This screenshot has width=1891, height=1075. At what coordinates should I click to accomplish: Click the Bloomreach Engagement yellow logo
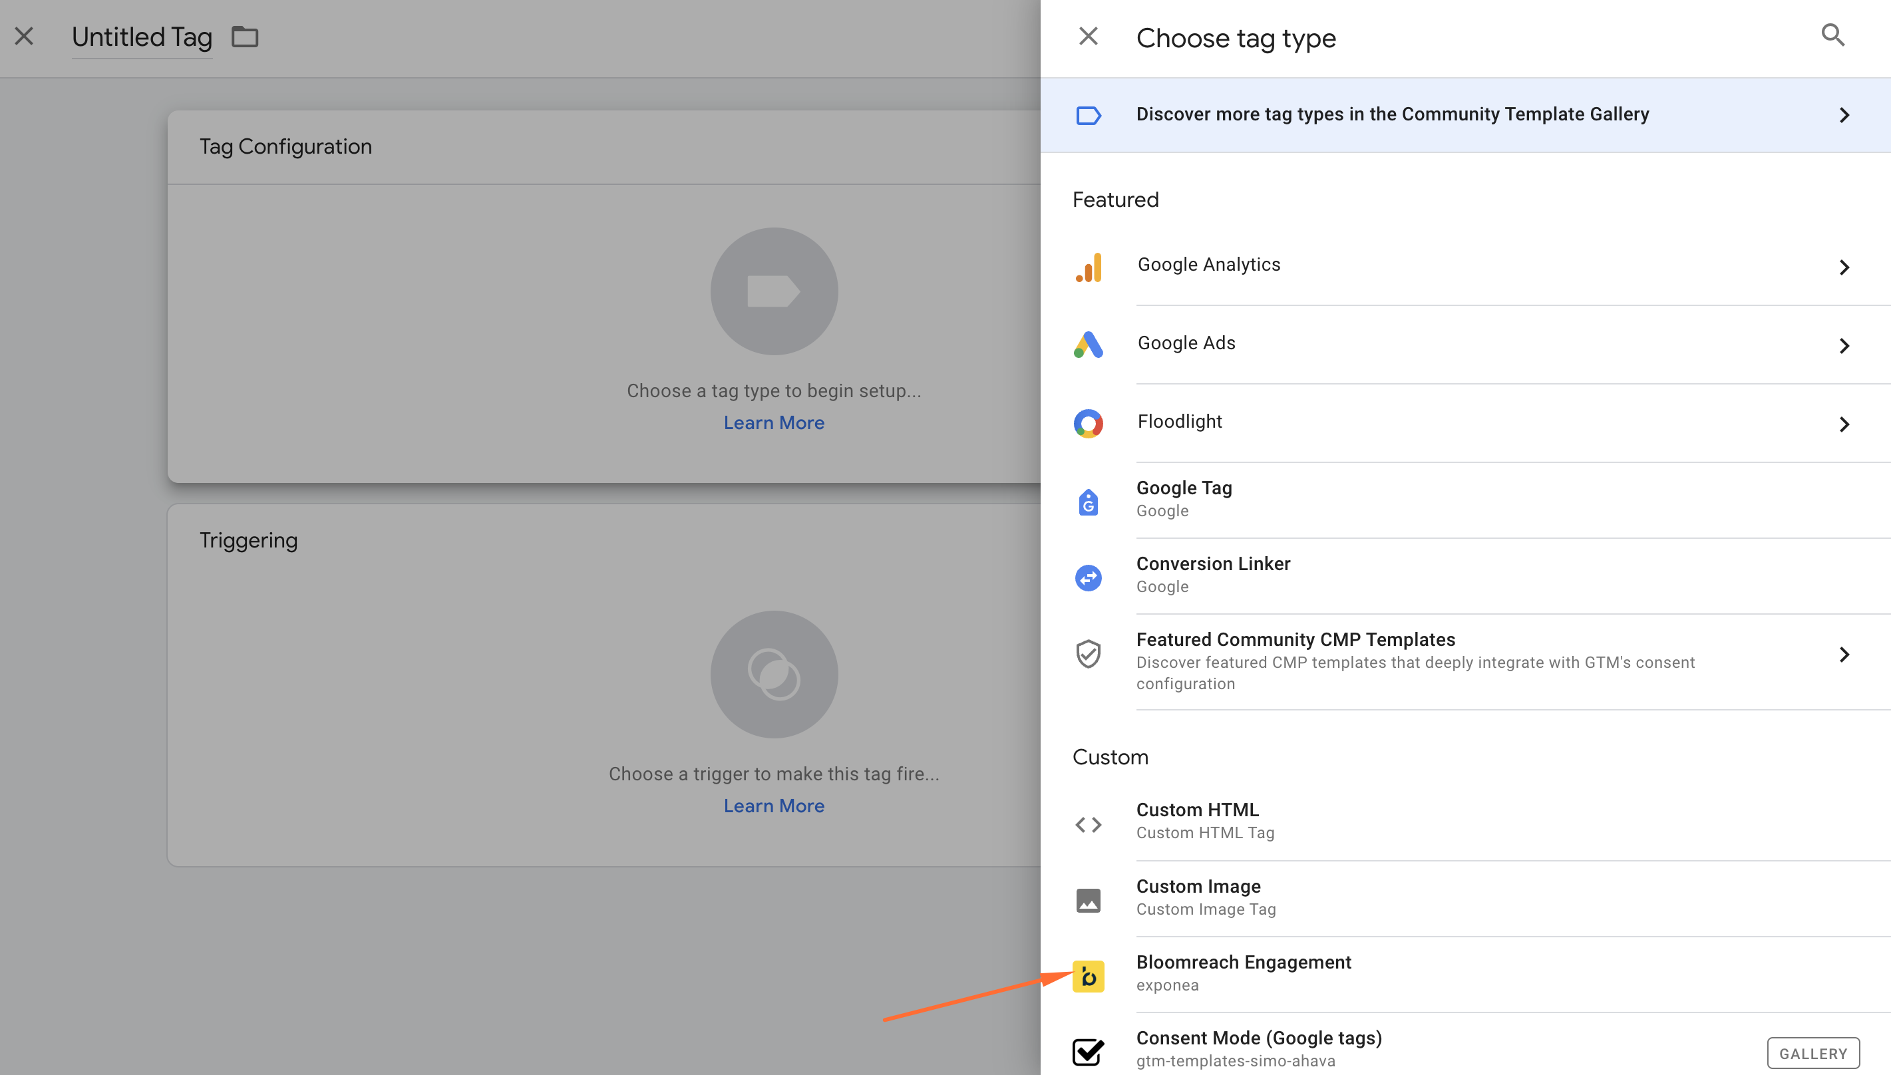tap(1089, 976)
